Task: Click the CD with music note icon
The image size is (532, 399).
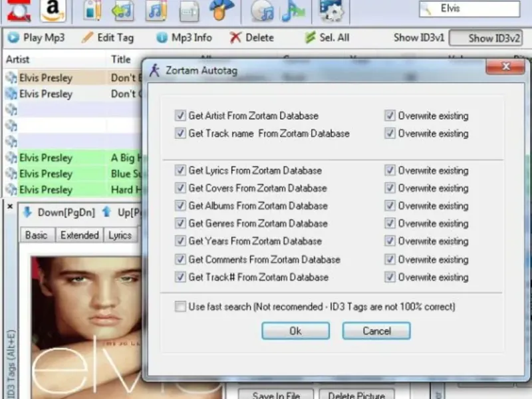Action: point(263,11)
